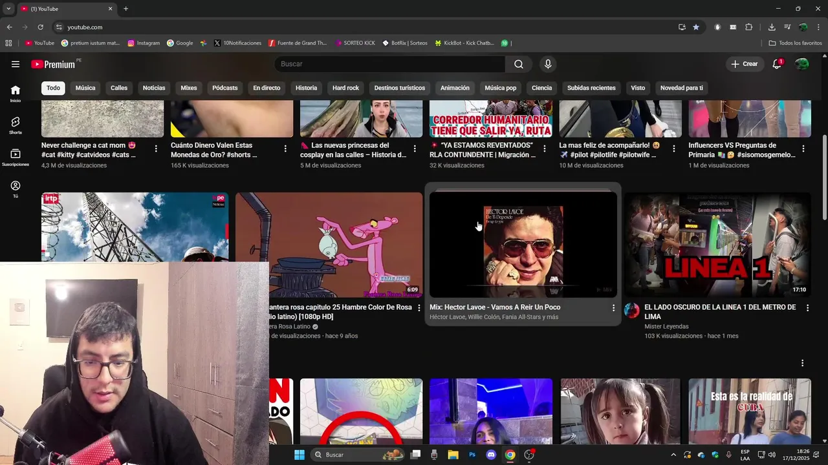
Task: Select the Novedad para ti chip
Action: [x=681, y=88]
